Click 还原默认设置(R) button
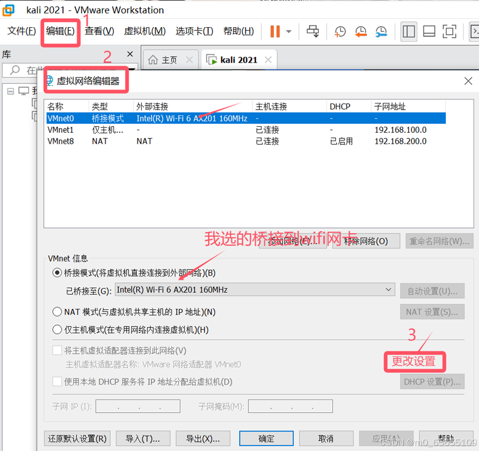The height and width of the screenshot is (451, 479). (x=78, y=438)
